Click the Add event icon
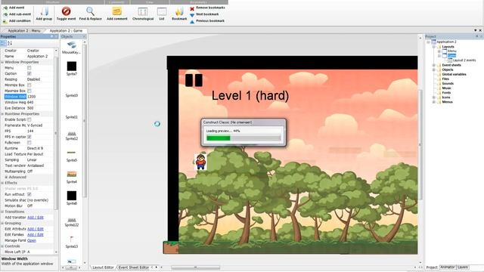This screenshot has height=272, width=484. pyautogui.click(x=5, y=8)
